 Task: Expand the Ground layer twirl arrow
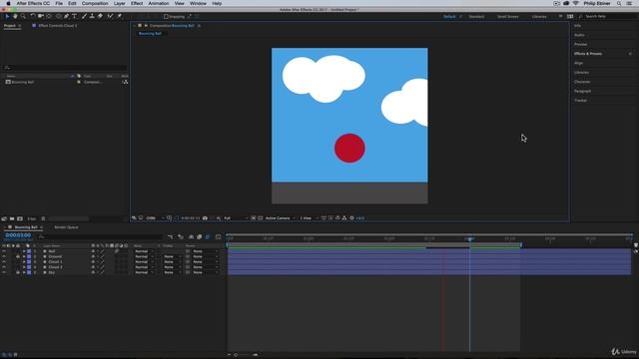click(x=24, y=257)
